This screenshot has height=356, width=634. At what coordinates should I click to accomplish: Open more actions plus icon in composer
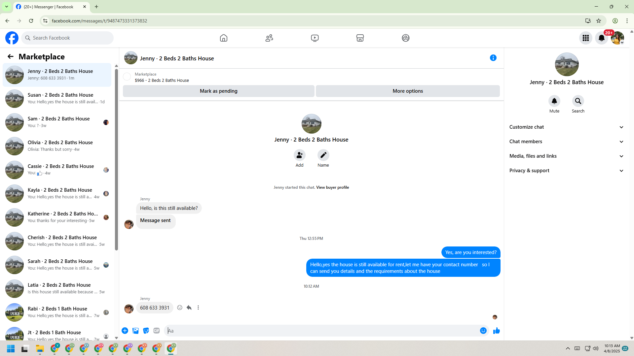[x=125, y=331]
